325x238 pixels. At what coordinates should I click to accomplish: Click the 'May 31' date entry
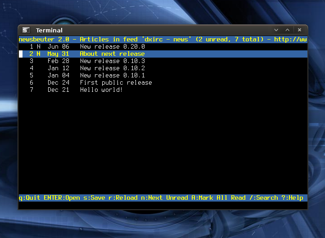tap(59, 54)
